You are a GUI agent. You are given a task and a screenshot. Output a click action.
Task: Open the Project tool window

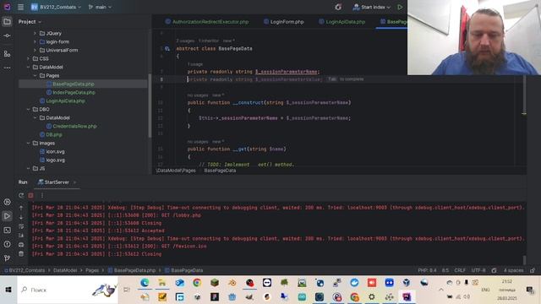click(x=7, y=22)
